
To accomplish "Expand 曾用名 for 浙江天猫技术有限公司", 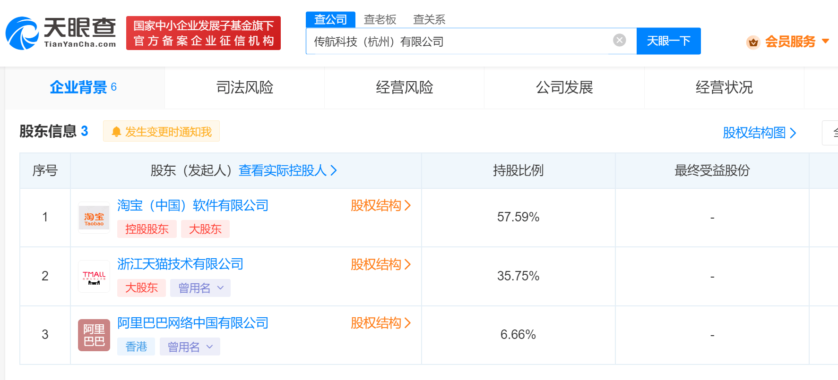I will pos(200,288).
